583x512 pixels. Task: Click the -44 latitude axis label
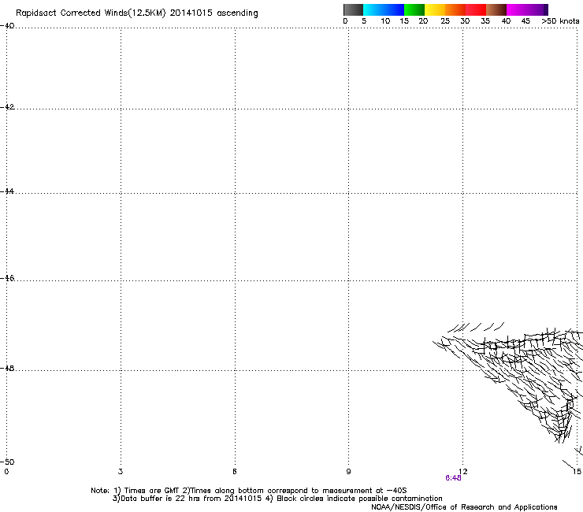7,191
